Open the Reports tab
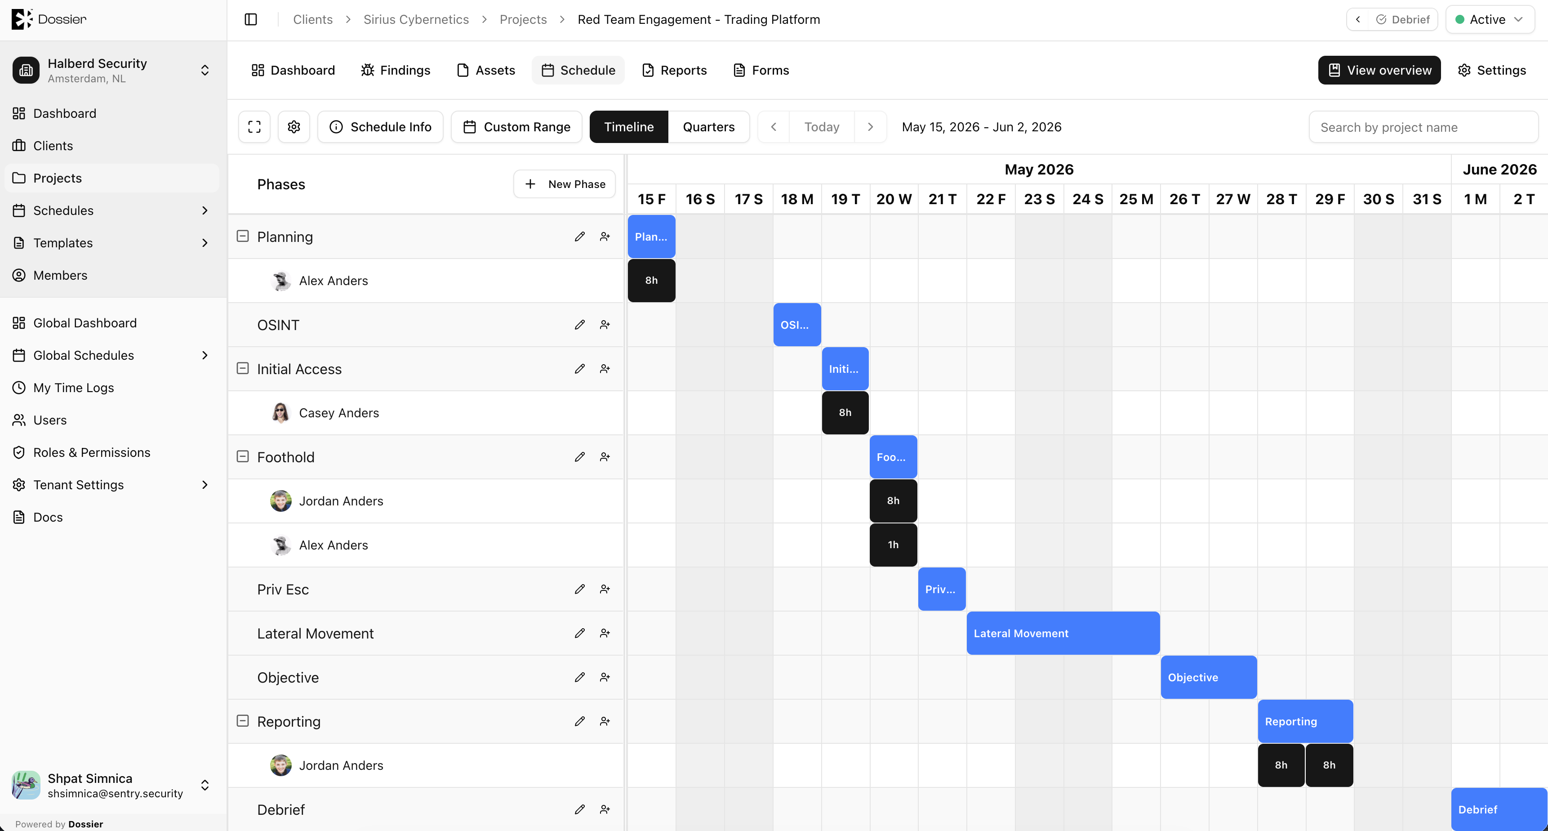The height and width of the screenshot is (831, 1548). pyautogui.click(x=674, y=70)
